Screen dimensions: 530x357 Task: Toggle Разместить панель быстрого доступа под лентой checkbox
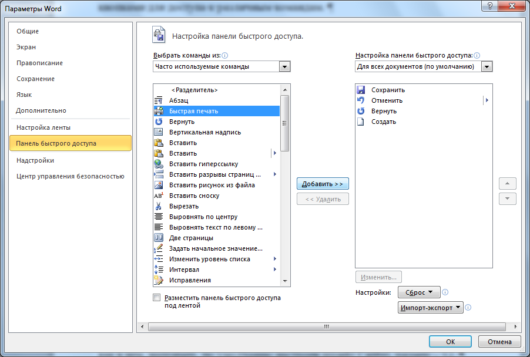156,298
